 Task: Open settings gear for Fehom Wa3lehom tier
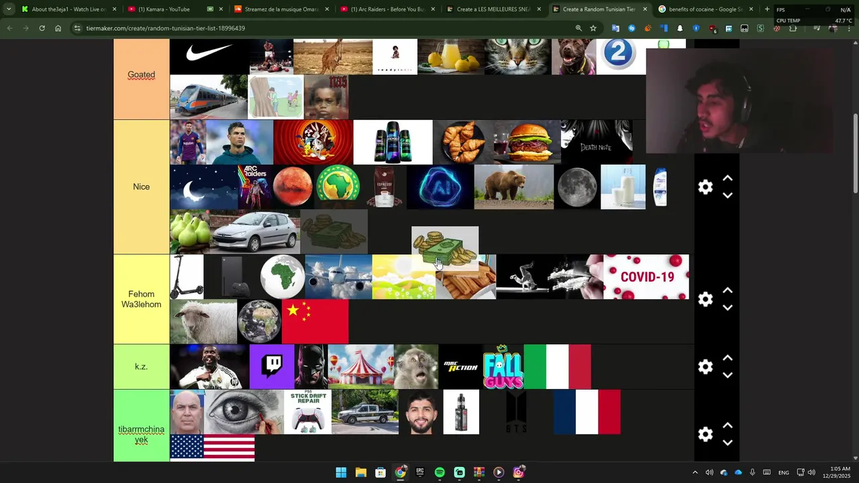tap(705, 299)
